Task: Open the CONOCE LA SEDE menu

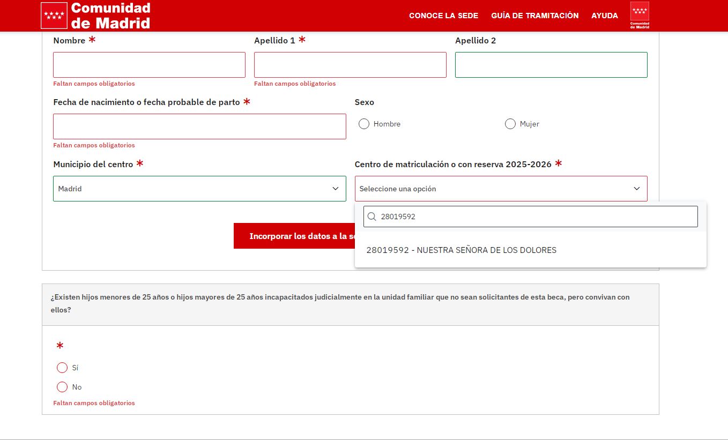Action: pyautogui.click(x=443, y=16)
